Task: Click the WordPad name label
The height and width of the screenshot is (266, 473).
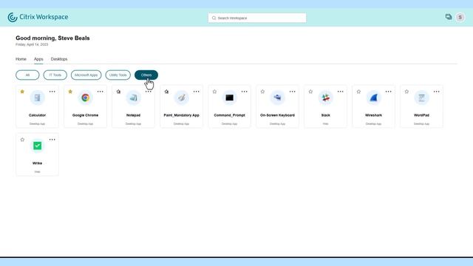Action: coord(421,115)
